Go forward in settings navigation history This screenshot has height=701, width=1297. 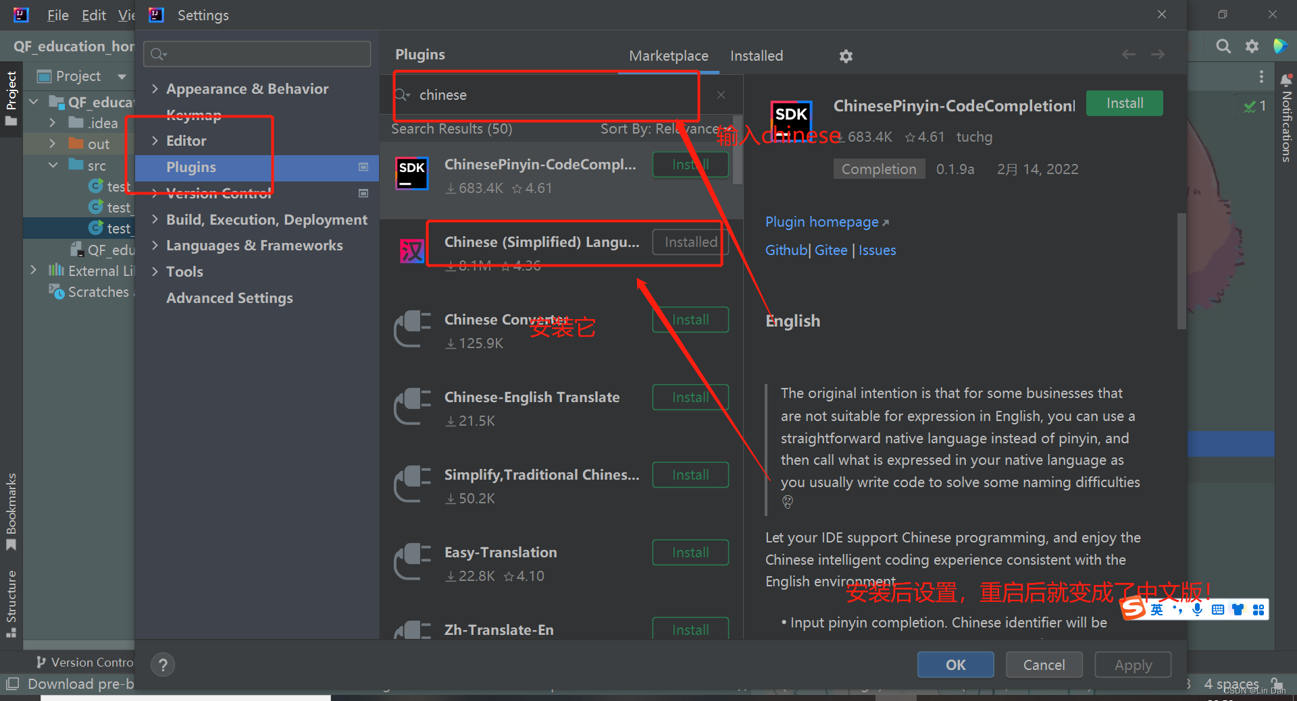[1158, 55]
